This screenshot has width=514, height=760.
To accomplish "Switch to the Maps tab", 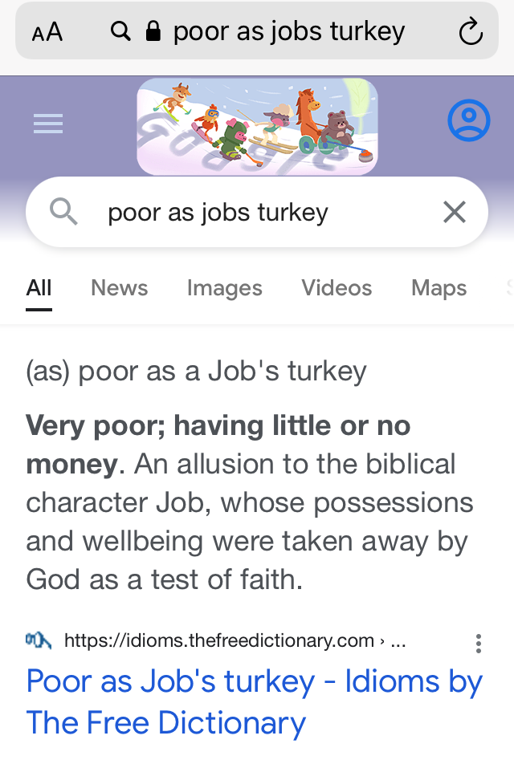I will click(439, 288).
